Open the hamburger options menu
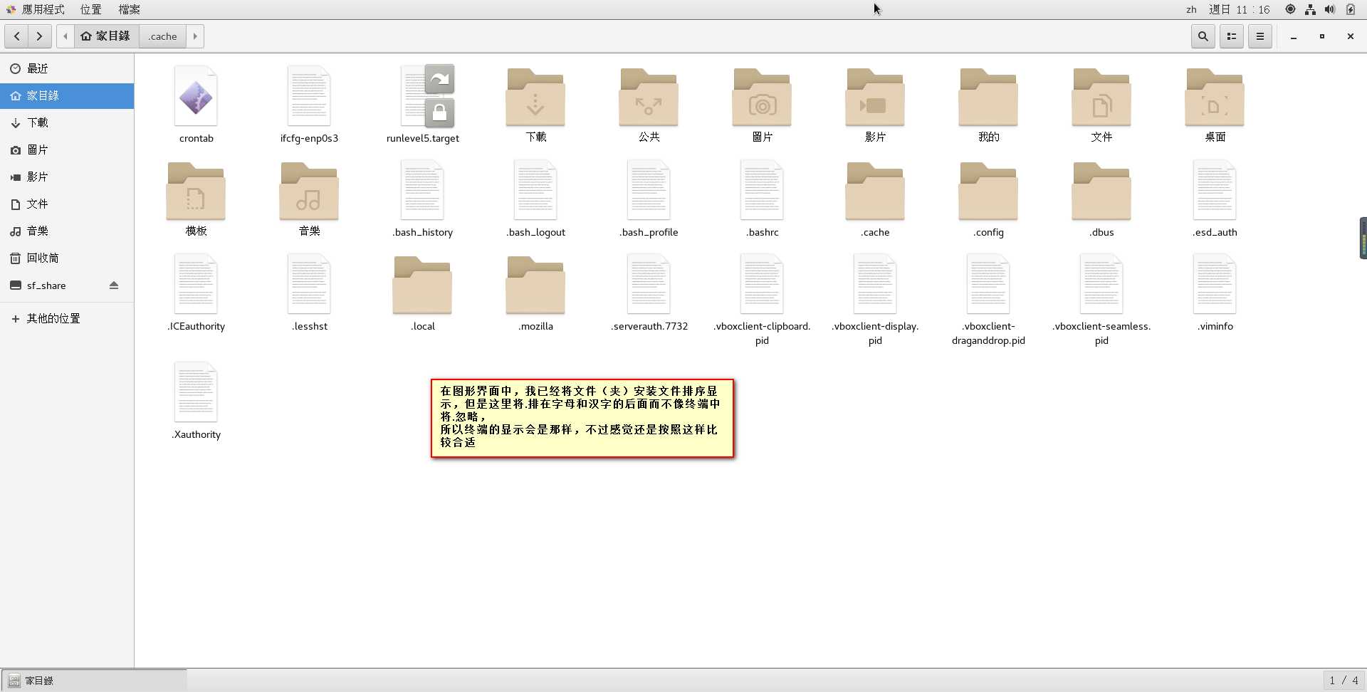The height and width of the screenshot is (692, 1367). (1260, 36)
